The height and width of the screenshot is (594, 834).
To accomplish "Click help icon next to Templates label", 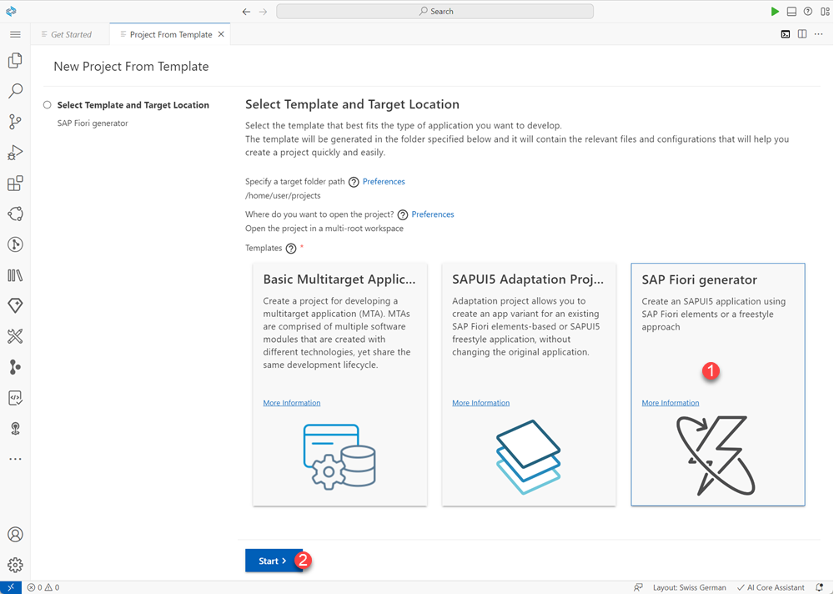I will pyautogui.click(x=291, y=249).
